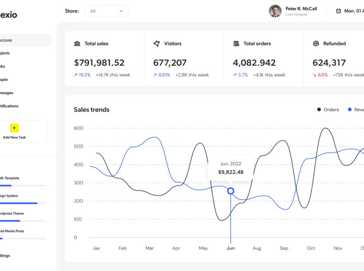Click the red down arrow beside 8.6%
This screenshot has height=271, width=364.
pyautogui.click(x=314, y=75)
